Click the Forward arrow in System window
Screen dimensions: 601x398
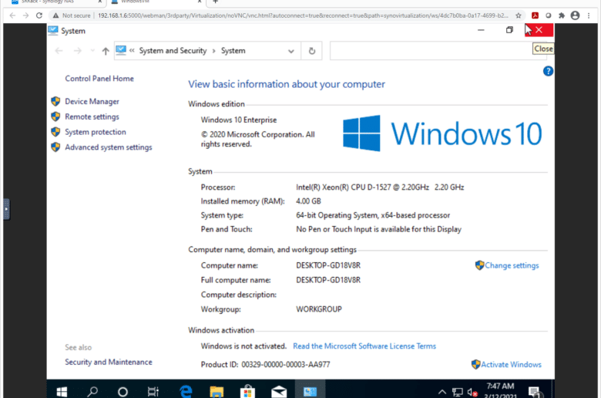click(77, 51)
